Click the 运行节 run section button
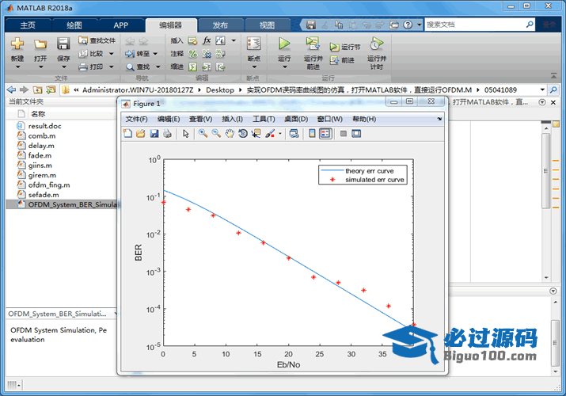The width and height of the screenshot is (566, 396). coord(344,47)
